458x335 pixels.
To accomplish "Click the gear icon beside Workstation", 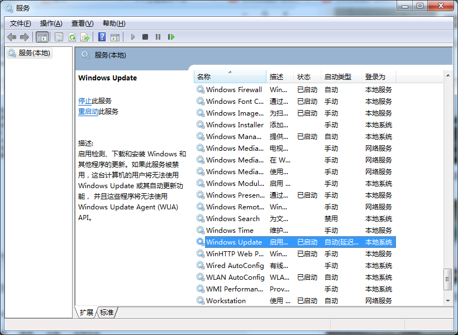I will click(200, 300).
